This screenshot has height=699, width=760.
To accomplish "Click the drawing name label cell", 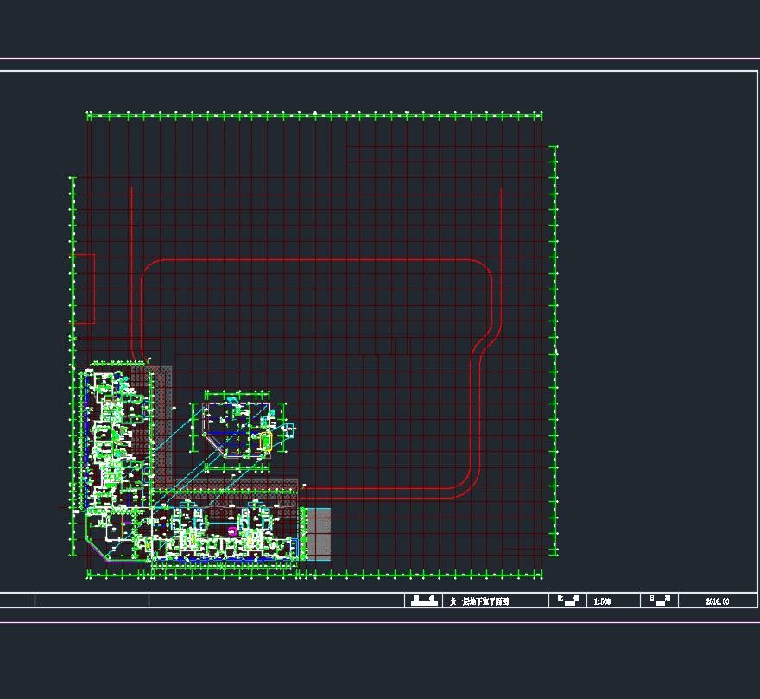I will click(424, 601).
